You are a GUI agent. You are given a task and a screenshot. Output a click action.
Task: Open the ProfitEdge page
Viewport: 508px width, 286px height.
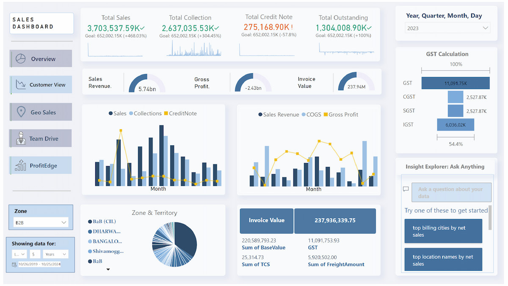pyautogui.click(x=41, y=165)
